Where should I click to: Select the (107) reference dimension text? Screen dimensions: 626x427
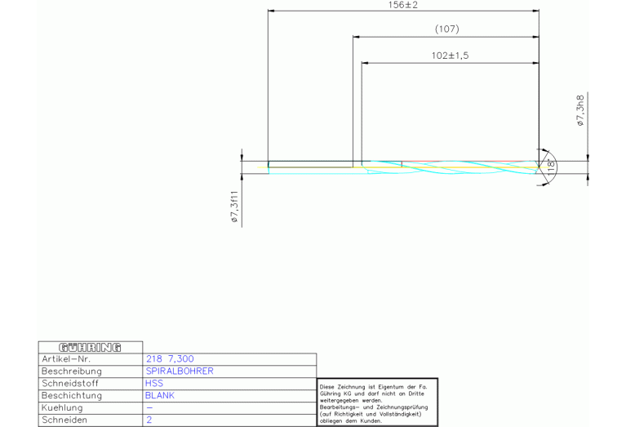point(446,29)
